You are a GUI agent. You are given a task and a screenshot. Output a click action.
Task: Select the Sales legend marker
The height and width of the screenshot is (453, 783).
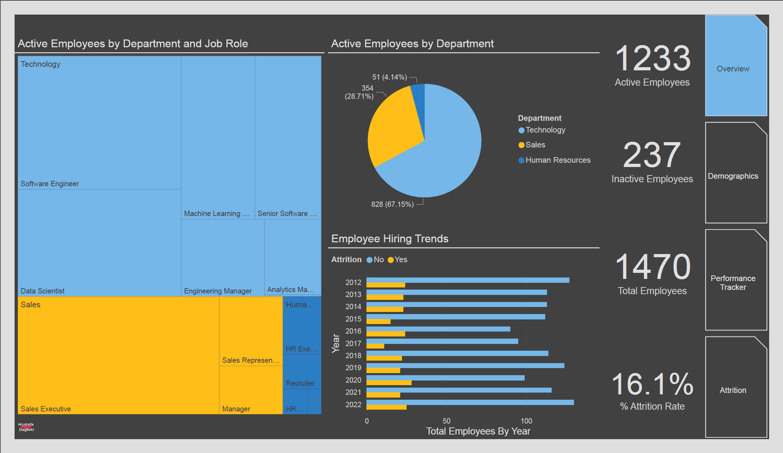(521, 145)
